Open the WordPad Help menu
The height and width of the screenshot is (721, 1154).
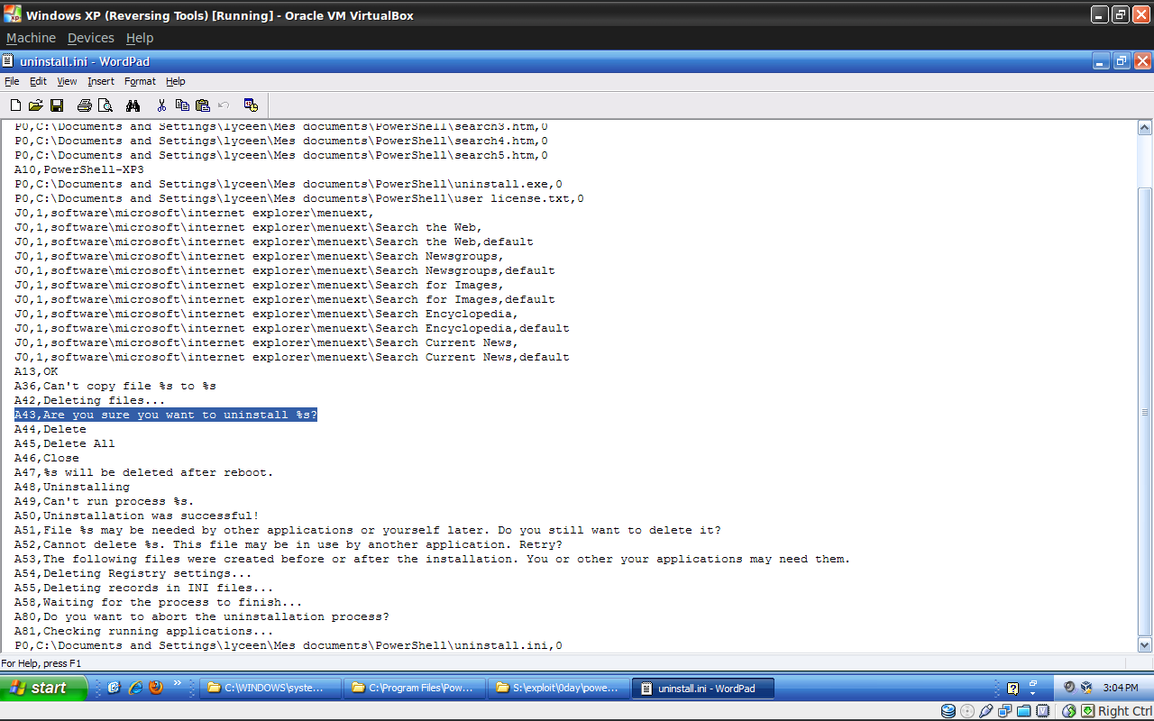point(175,81)
